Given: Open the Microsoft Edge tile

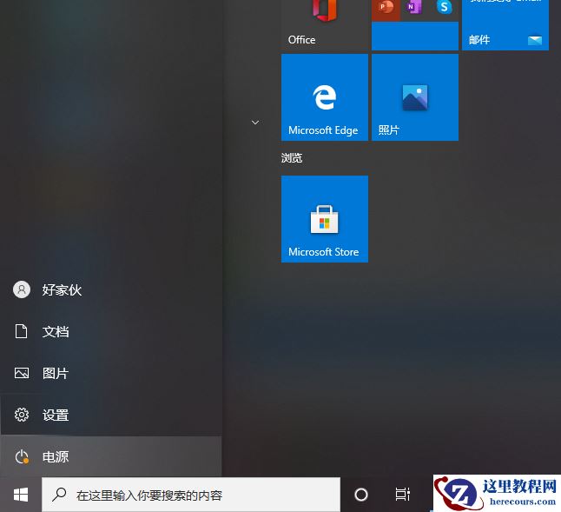Looking at the screenshot, I should (325, 97).
